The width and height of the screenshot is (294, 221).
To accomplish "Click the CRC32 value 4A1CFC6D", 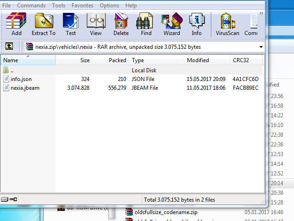I will 245,79.
